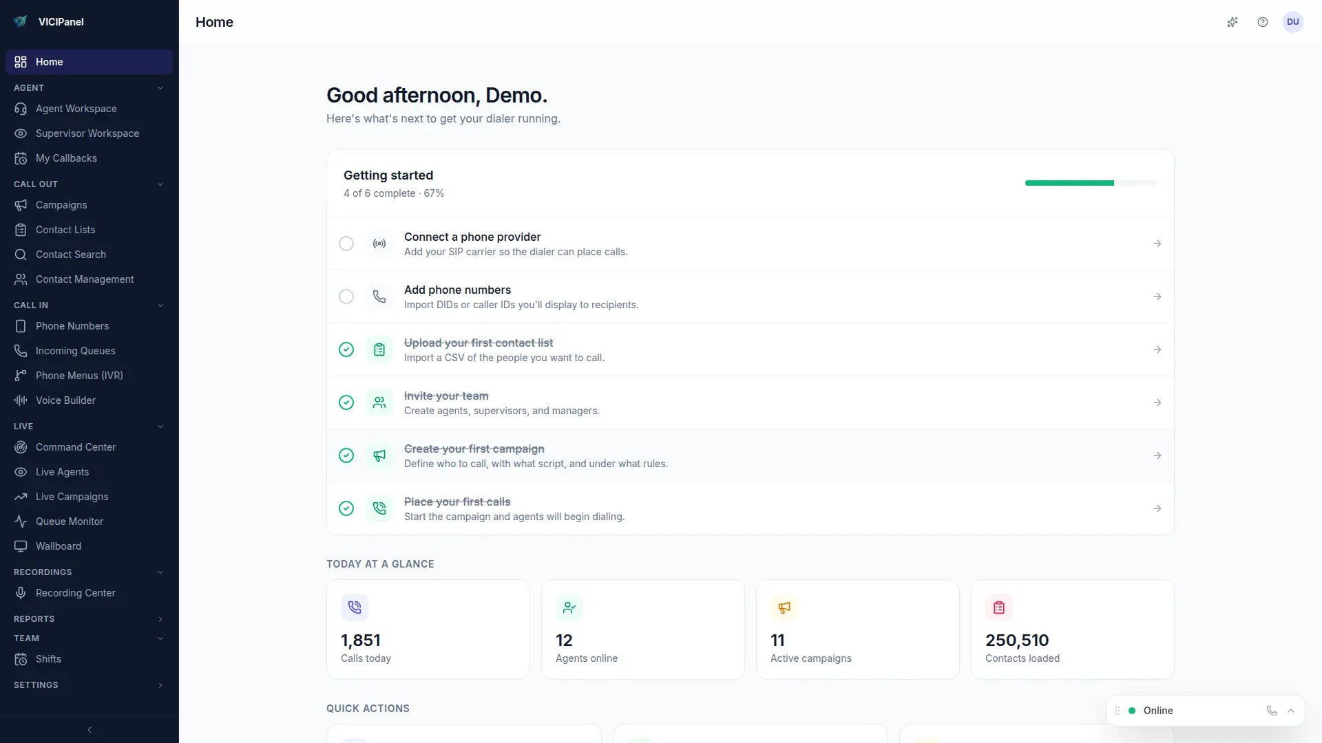
Task: Click the Calls today phone icon
Action: [x=355, y=607]
